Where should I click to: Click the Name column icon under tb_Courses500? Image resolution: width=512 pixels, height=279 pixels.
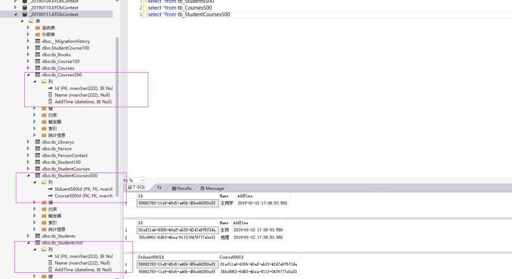click(50, 95)
